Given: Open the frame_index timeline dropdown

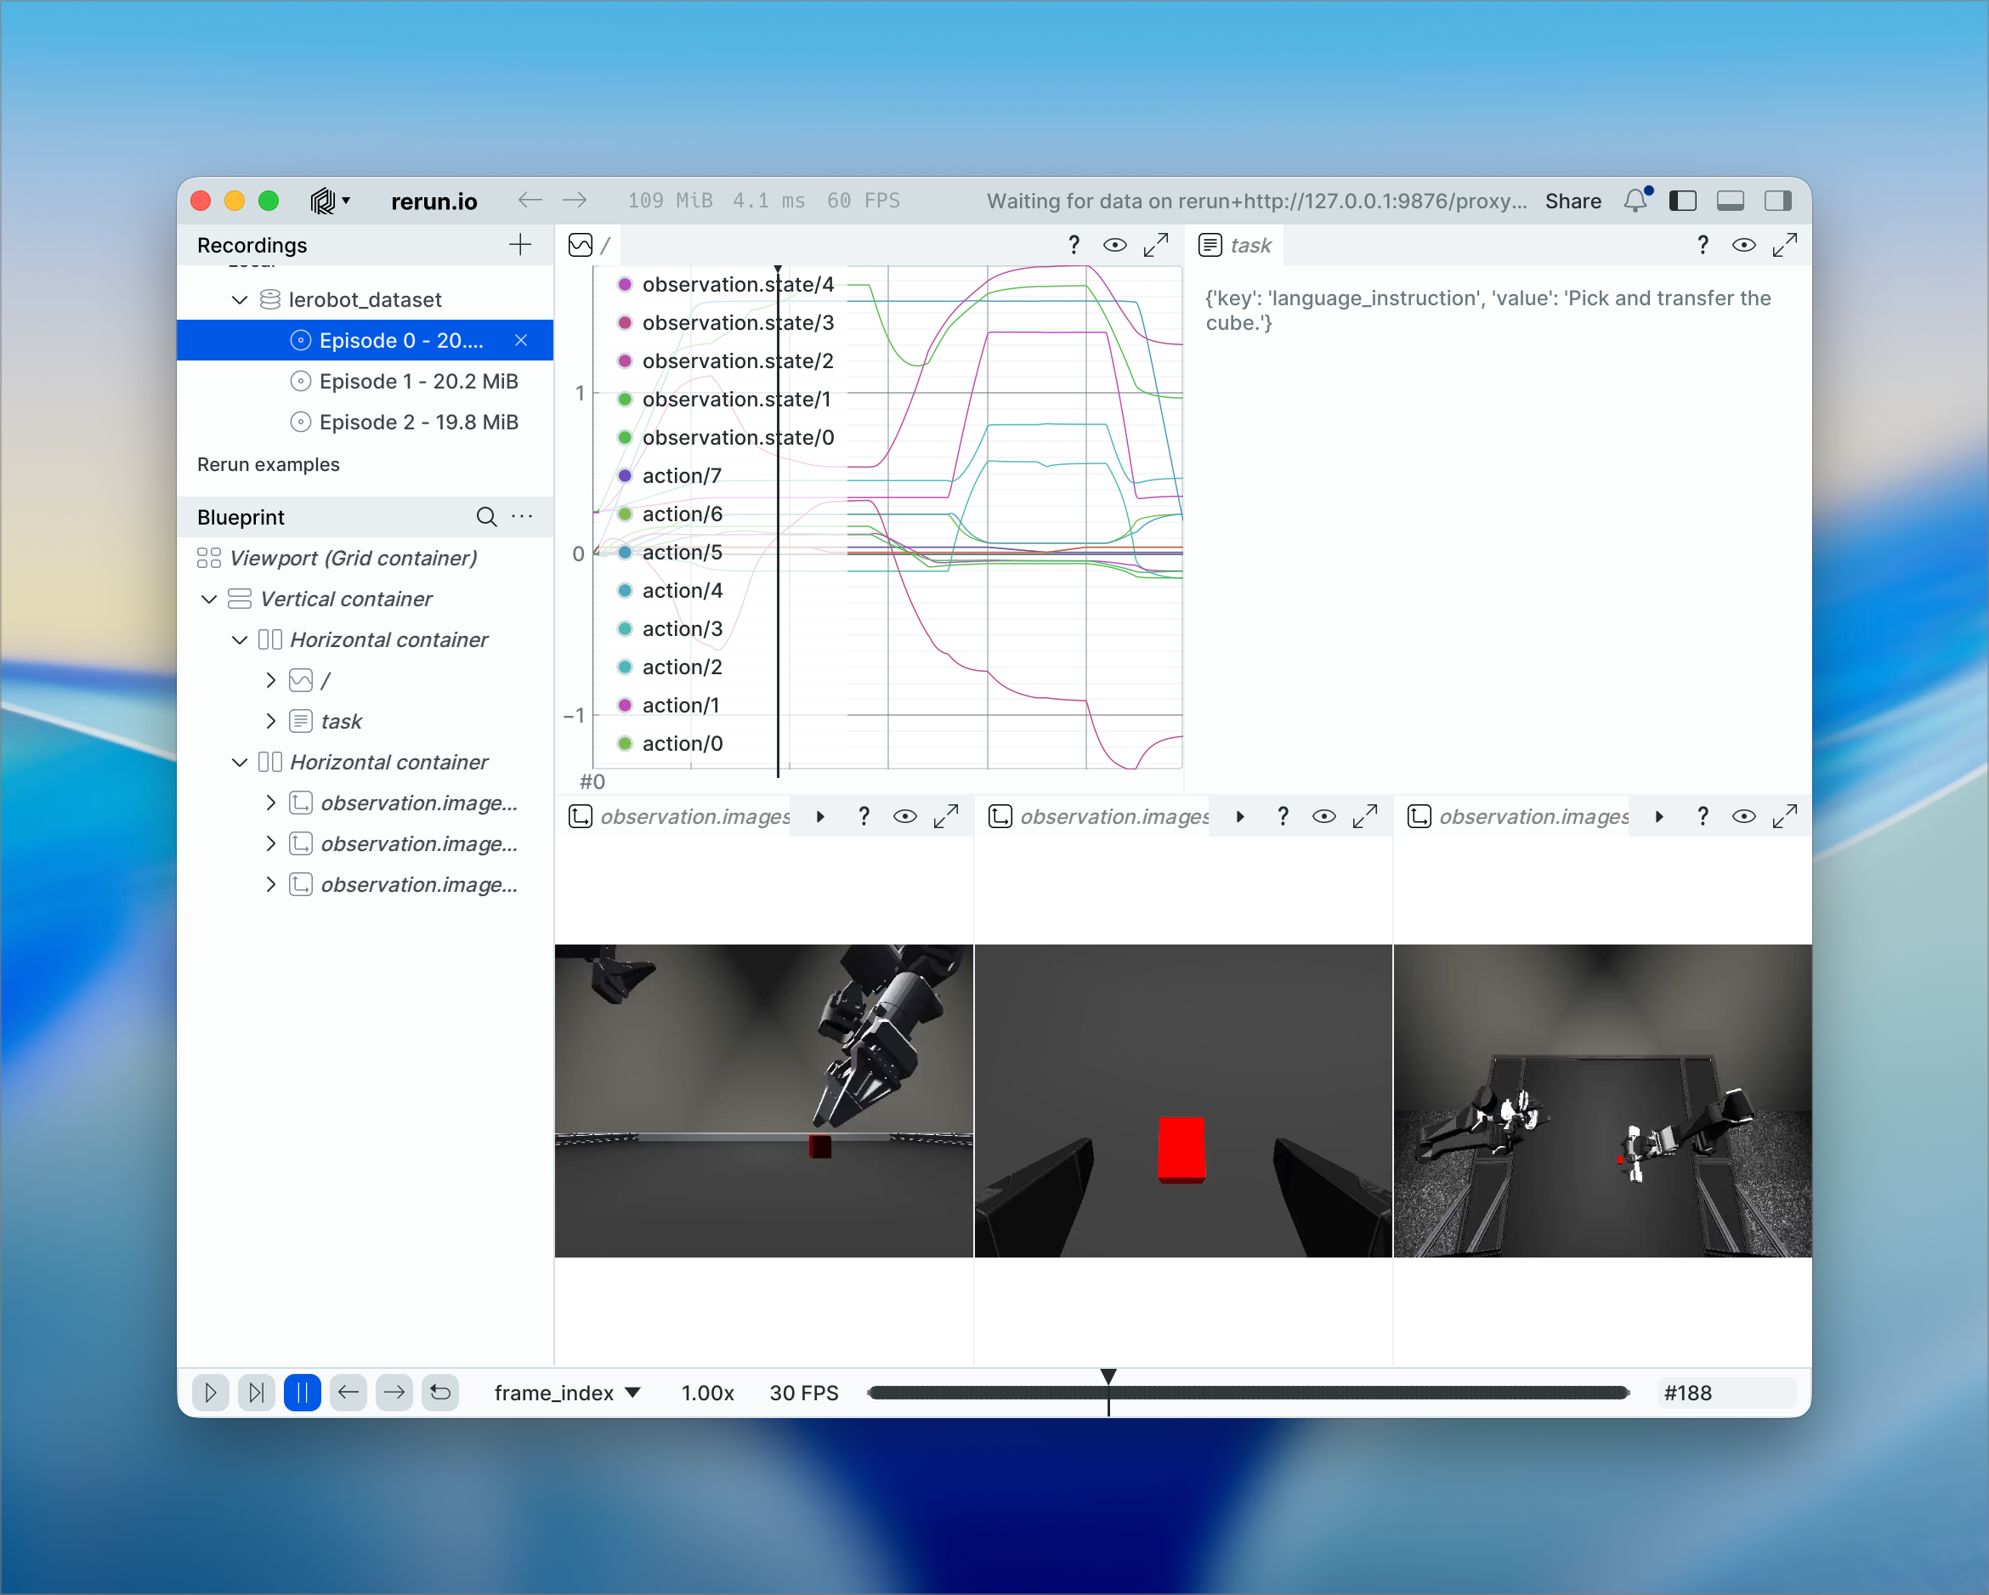Looking at the screenshot, I should [x=566, y=1392].
